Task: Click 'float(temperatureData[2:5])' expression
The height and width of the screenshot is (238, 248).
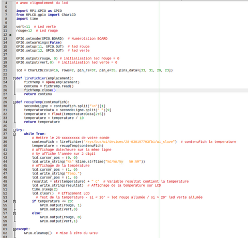Action: click(x=79, y=114)
